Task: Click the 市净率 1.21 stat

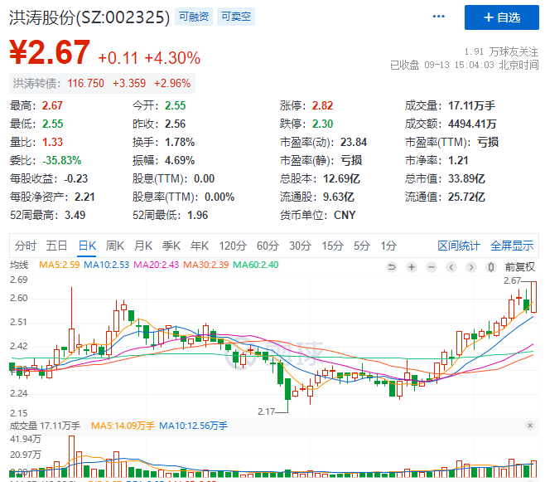Action: (436, 160)
